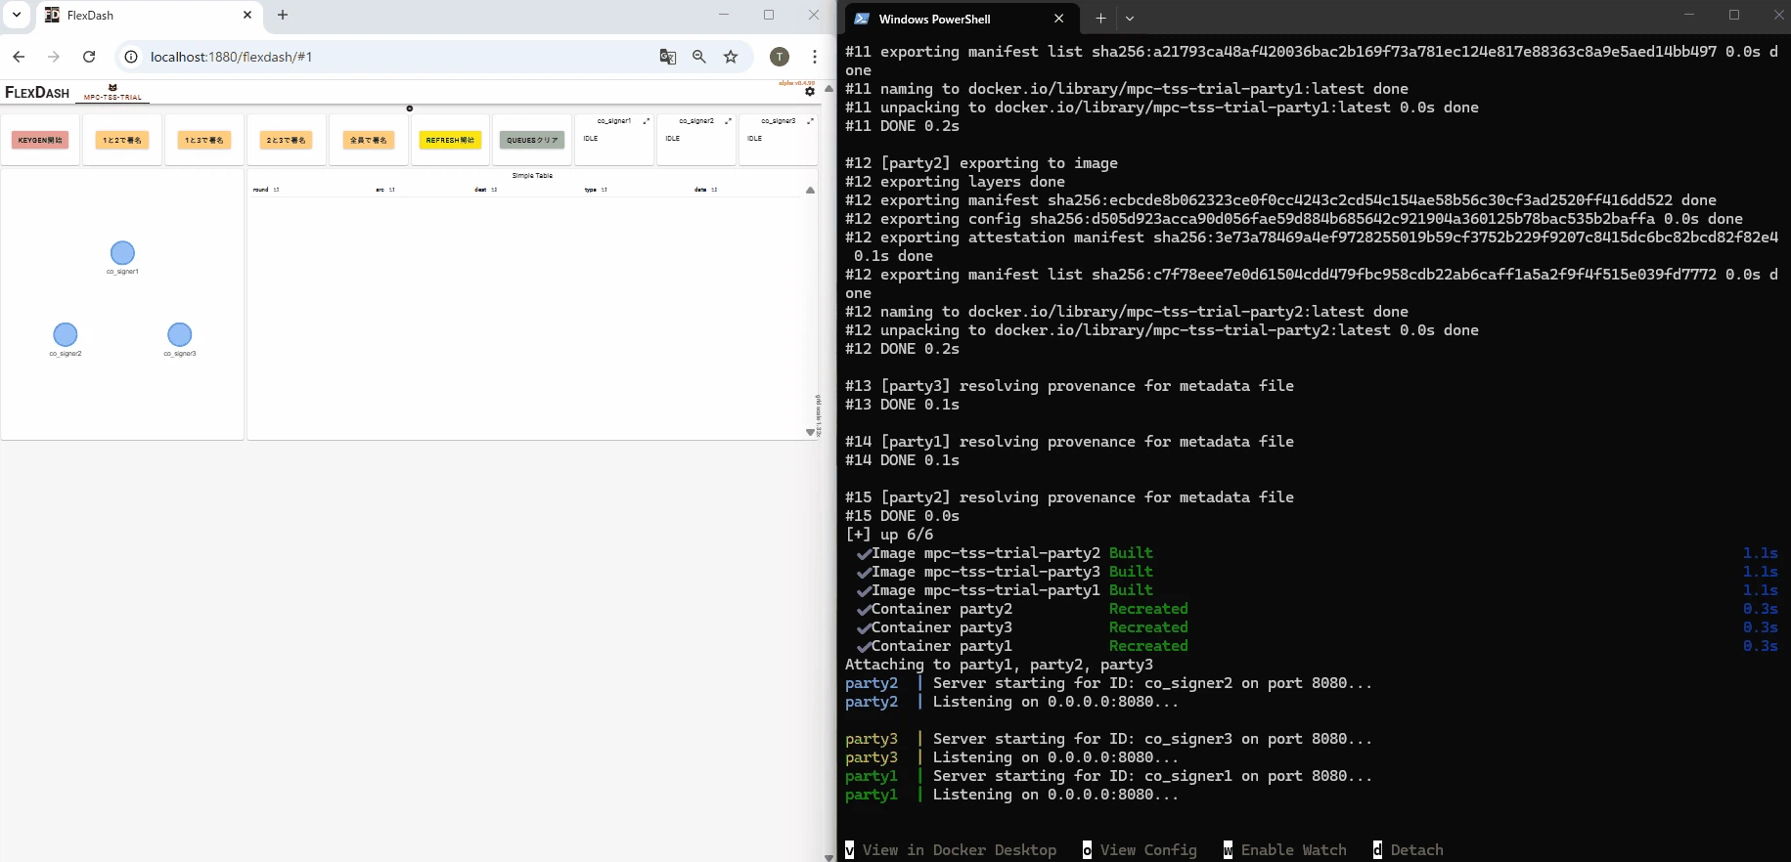Open Chrome translate page icon
Viewport: 1791px width, 862px height.
tap(668, 57)
